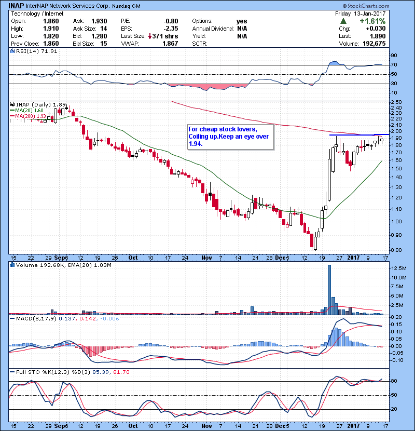Click the green up triangle beside +1.61%
Screen dimensions: 415x431
click(343, 21)
